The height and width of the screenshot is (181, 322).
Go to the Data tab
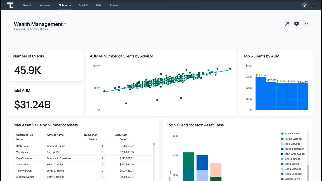coord(99,5)
